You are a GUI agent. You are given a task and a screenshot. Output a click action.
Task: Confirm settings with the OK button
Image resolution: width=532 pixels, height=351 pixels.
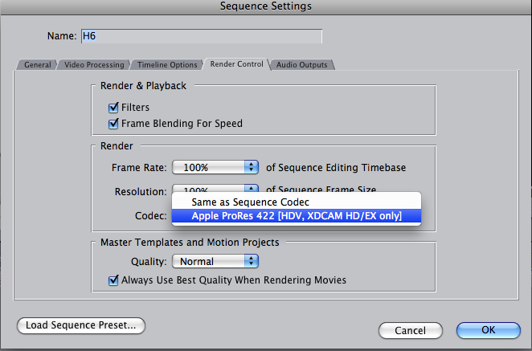488,330
